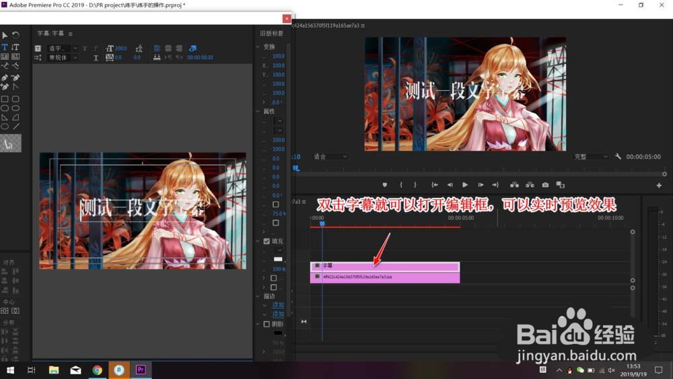Open the font style dropdown 常规体
This screenshot has width=673, height=379.
point(63,57)
